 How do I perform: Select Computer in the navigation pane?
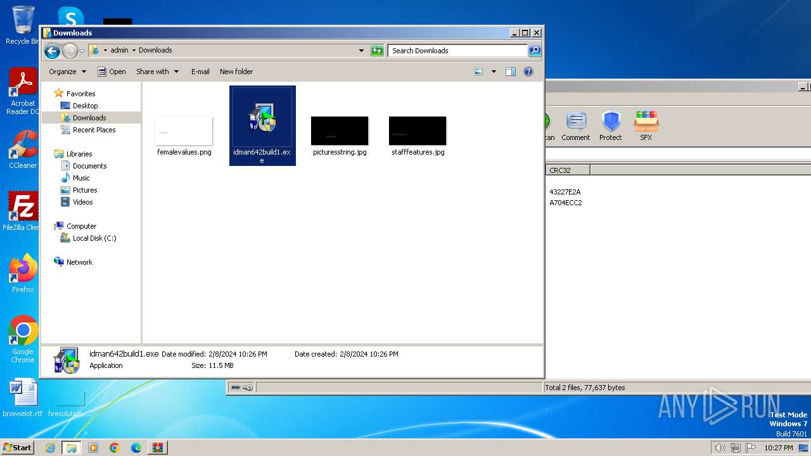81,226
